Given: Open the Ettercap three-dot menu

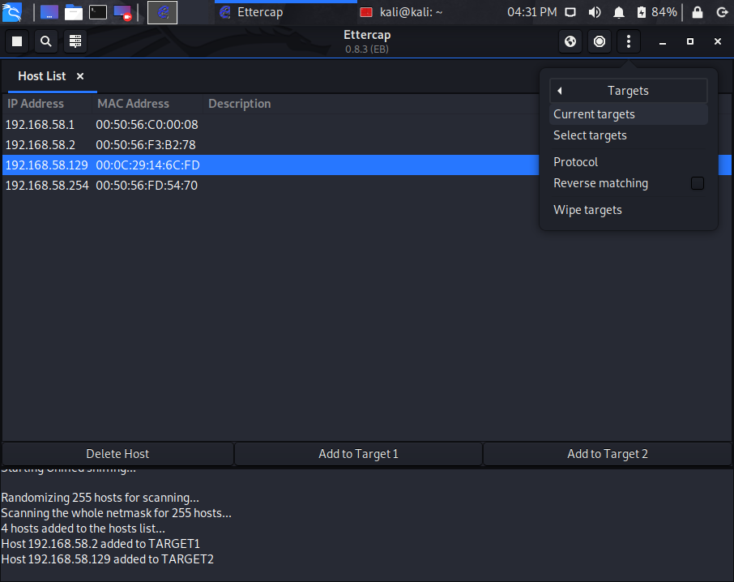Looking at the screenshot, I should coord(628,41).
